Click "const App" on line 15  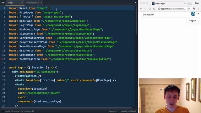click(x=15, y=67)
